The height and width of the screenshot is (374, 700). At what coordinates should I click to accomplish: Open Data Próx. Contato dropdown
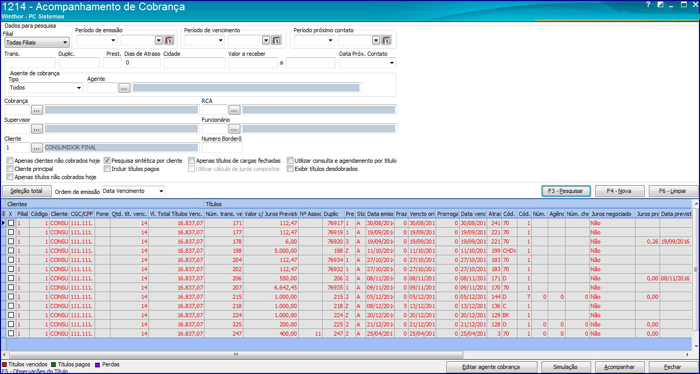(x=392, y=63)
